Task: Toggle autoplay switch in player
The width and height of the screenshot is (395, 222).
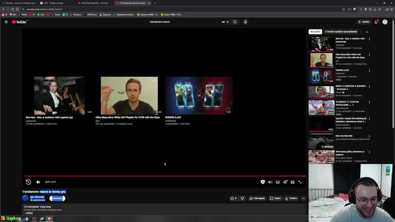Action: (270, 182)
